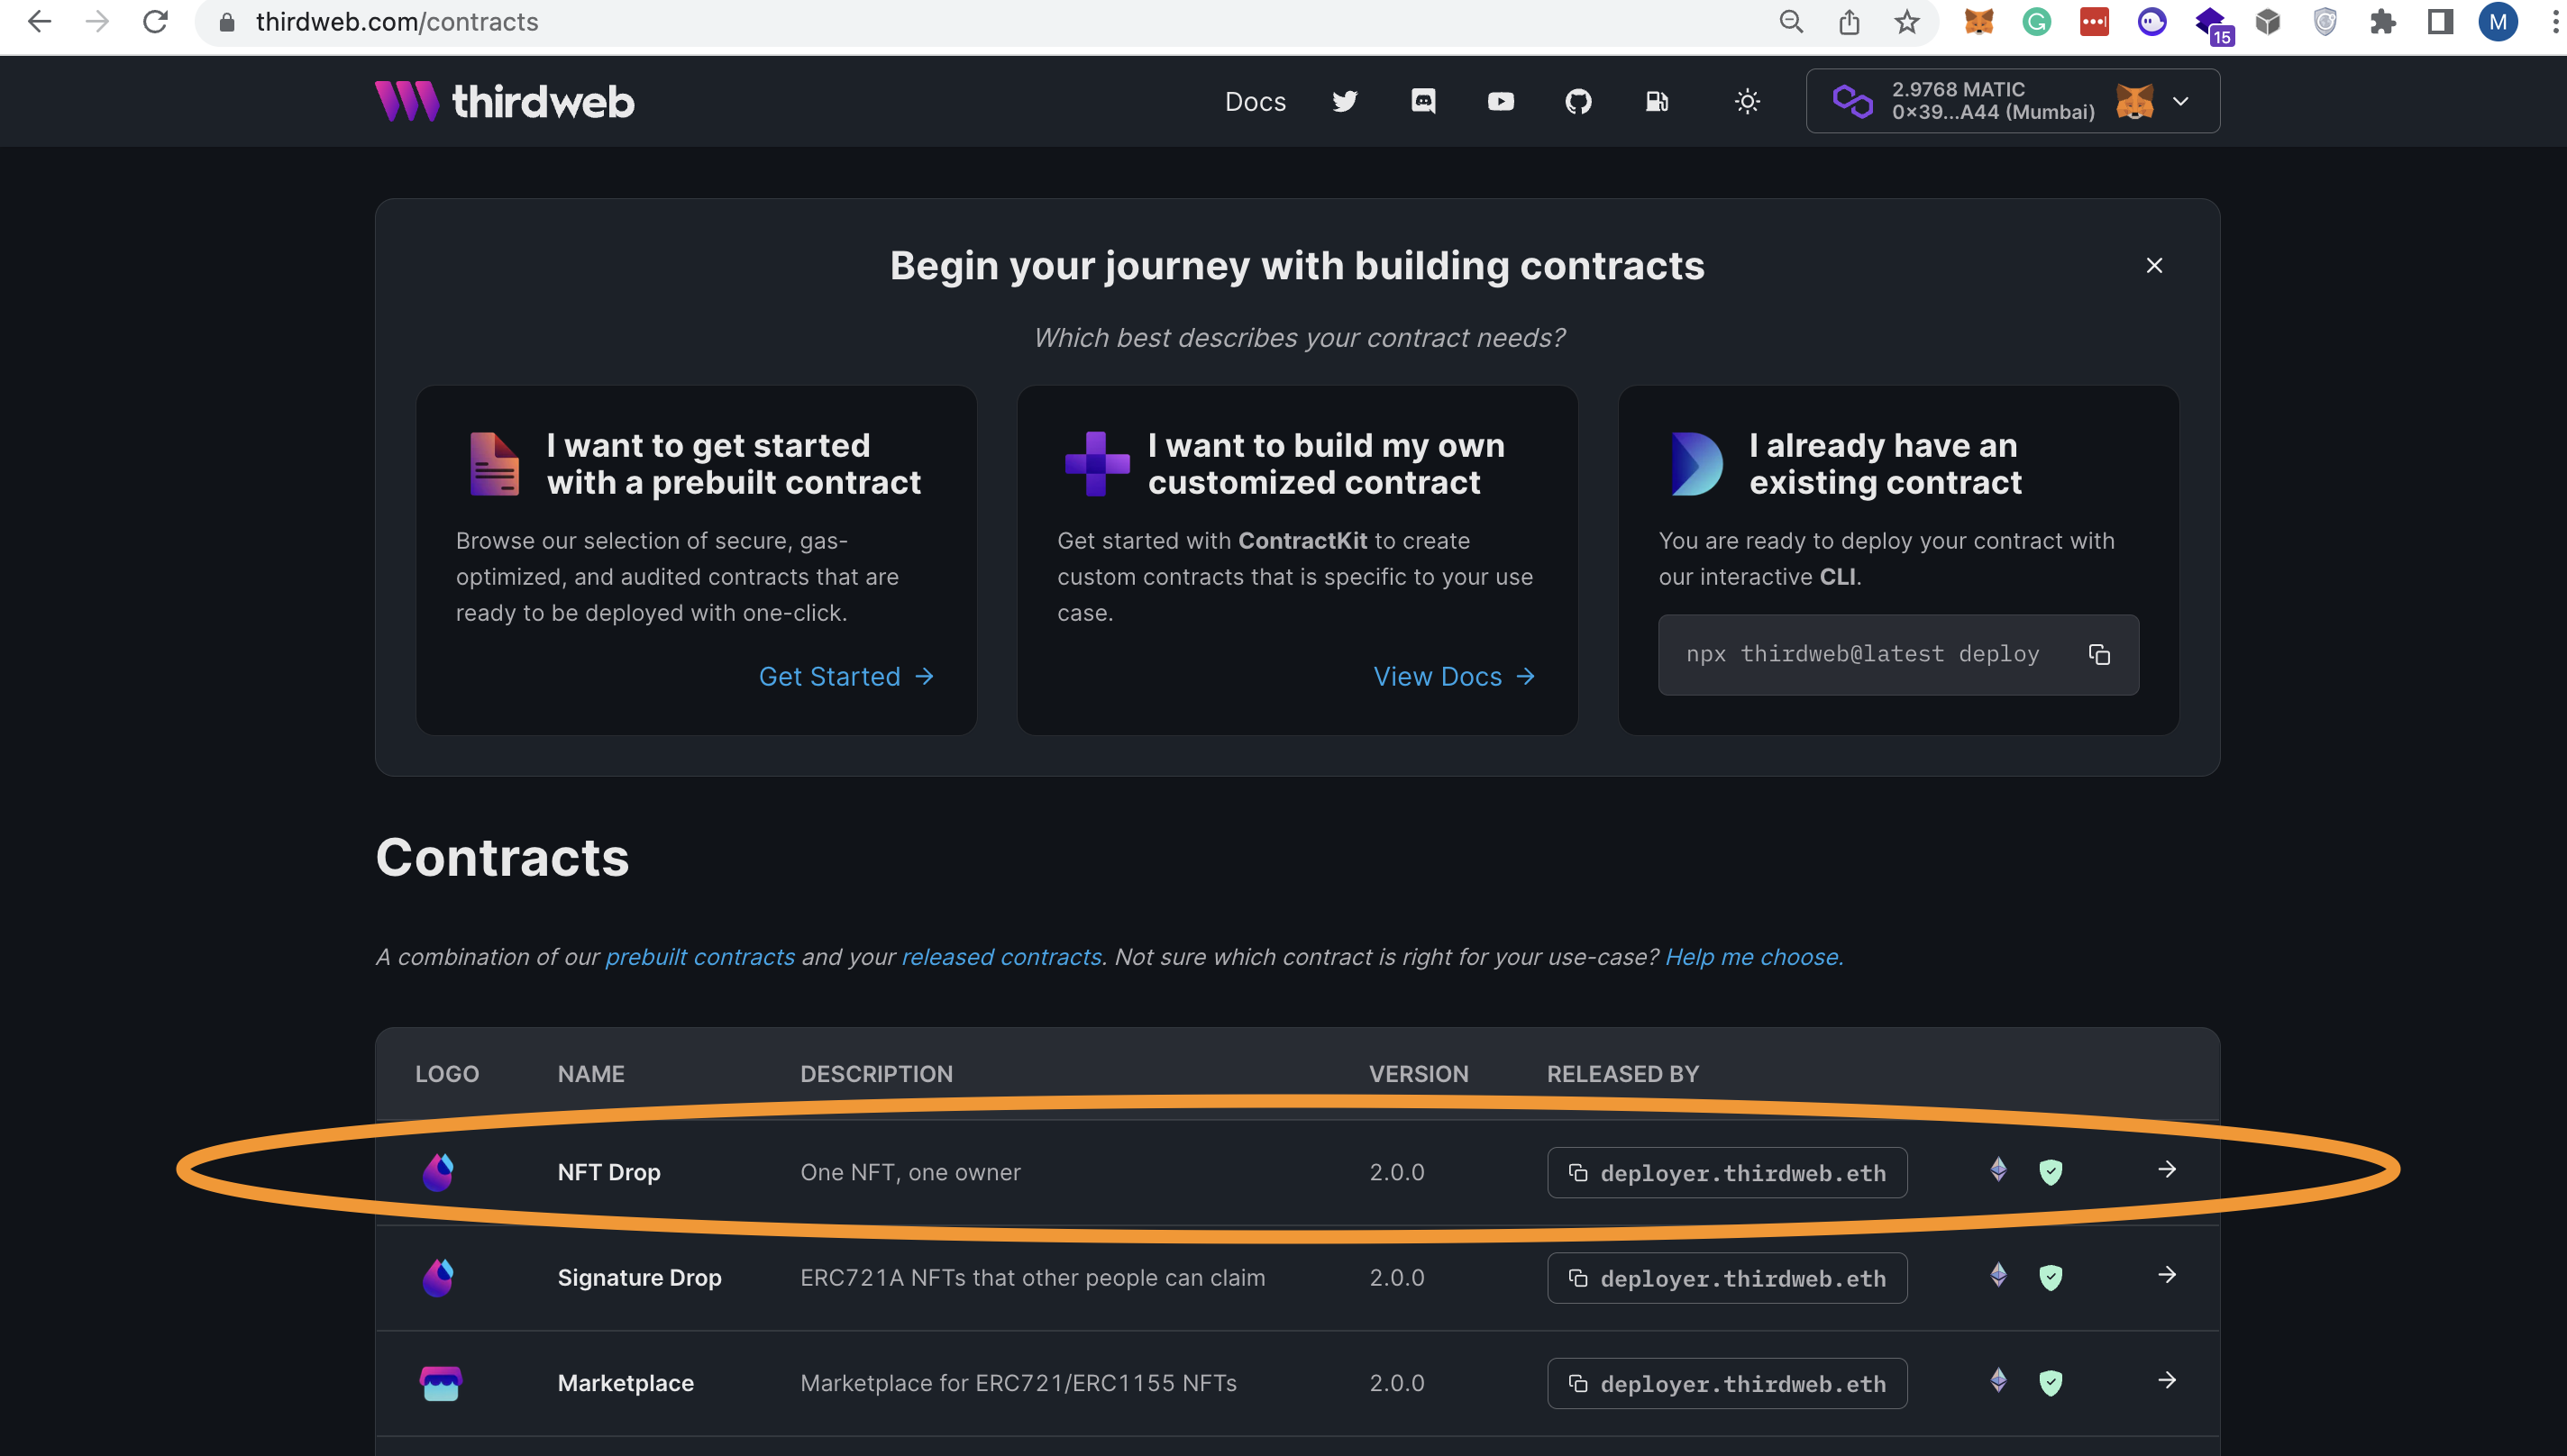Reload the thirdweb contracts page
The height and width of the screenshot is (1456, 2567).
tap(155, 21)
